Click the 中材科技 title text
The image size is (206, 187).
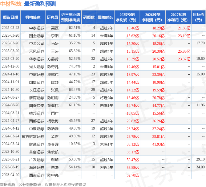coord(11,4)
